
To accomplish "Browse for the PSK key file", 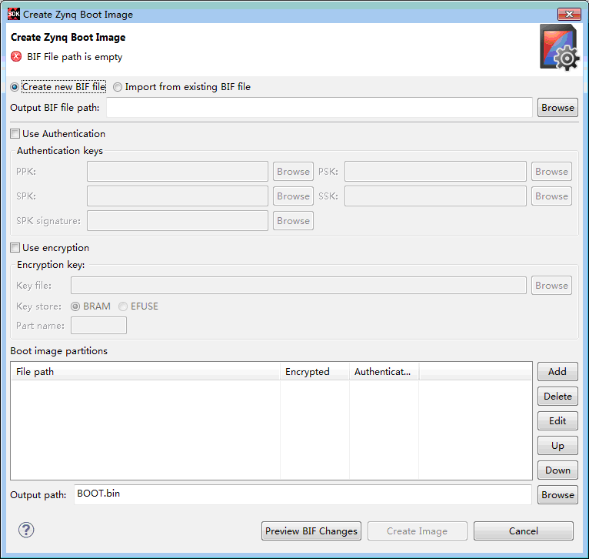I will point(551,172).
